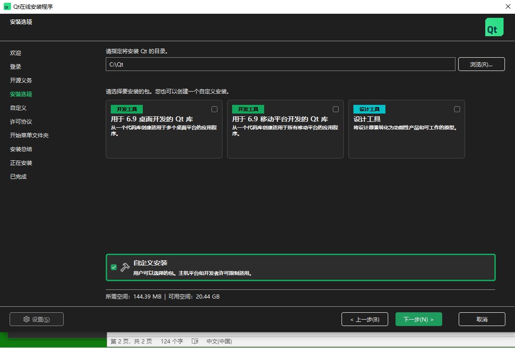The height and width of the screenshot is (348, 515).
Task: Click the 请指定将安装 Qt 的目录 label
Action: (137, 51)
